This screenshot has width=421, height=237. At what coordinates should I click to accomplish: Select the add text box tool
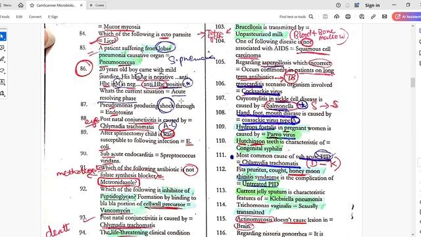coord(3,82)
